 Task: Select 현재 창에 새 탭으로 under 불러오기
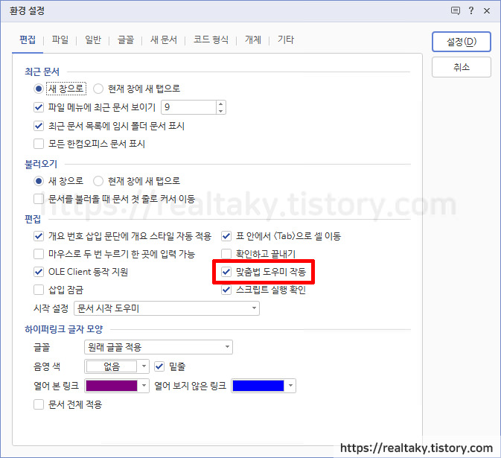pos(98,181)
